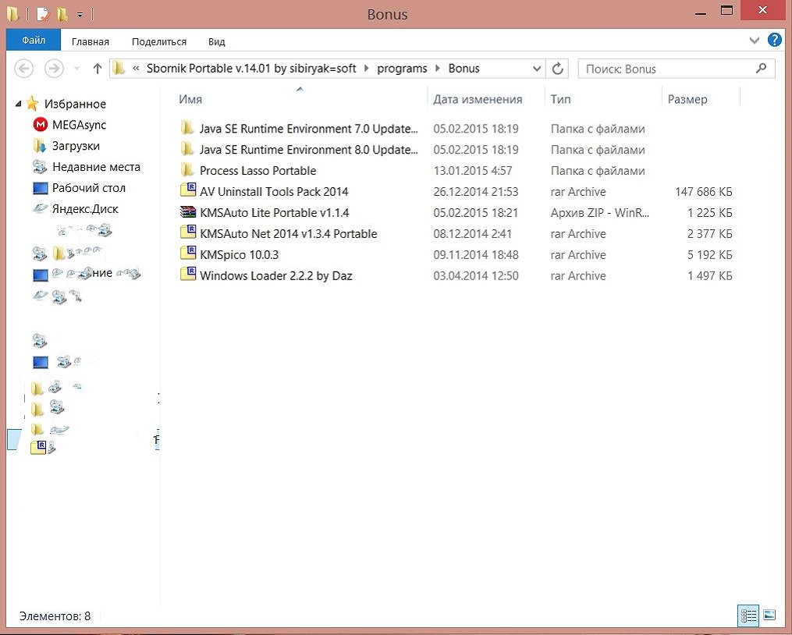Viewport: 792px width, 635px height.
Task: Click the Загрузки folder icon
Action: pos(39,146)
